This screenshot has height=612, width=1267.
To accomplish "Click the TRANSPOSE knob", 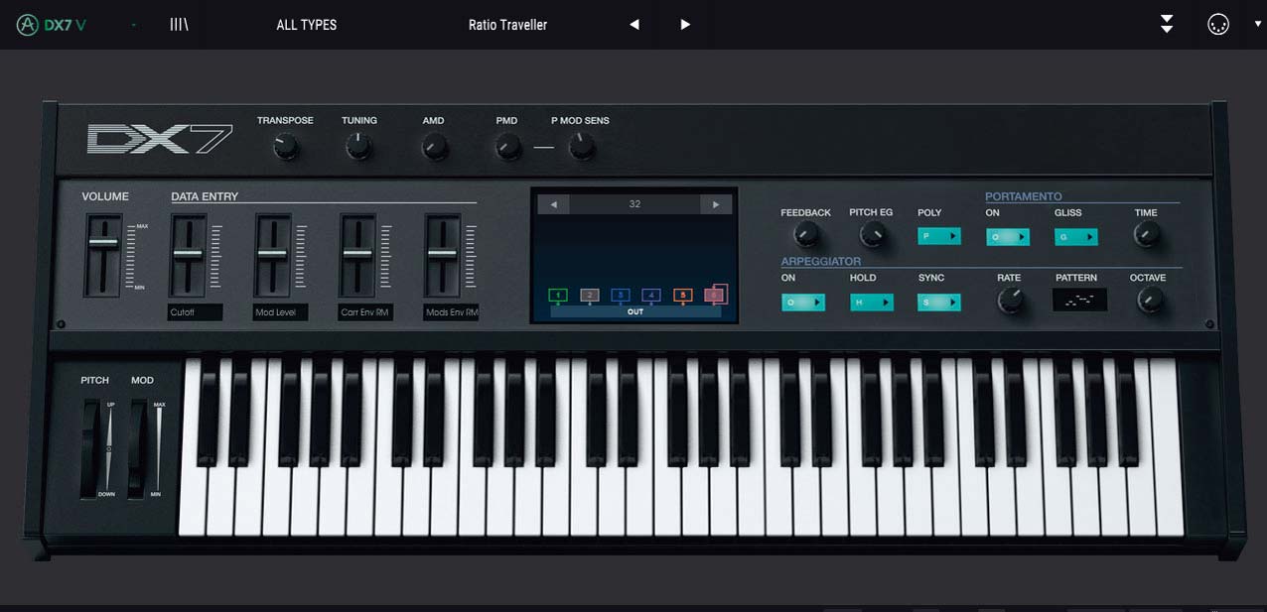I will (285, 148).
